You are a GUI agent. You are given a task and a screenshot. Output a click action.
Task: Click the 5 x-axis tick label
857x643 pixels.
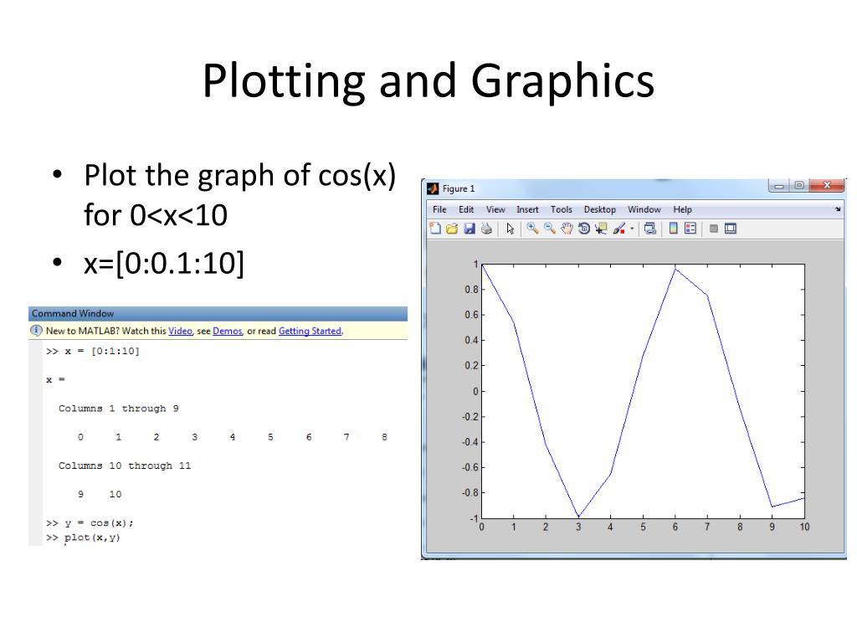point(643,527)
